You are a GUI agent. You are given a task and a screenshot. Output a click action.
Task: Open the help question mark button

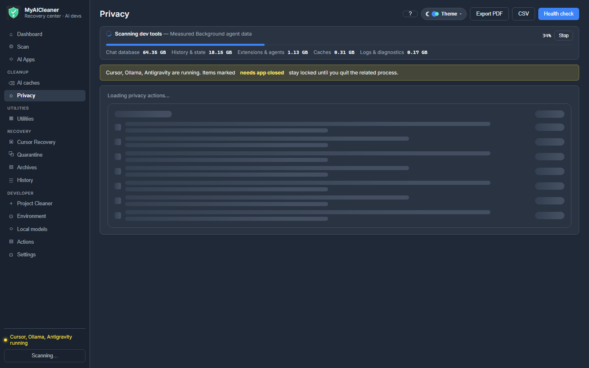(x=410, y=14)
